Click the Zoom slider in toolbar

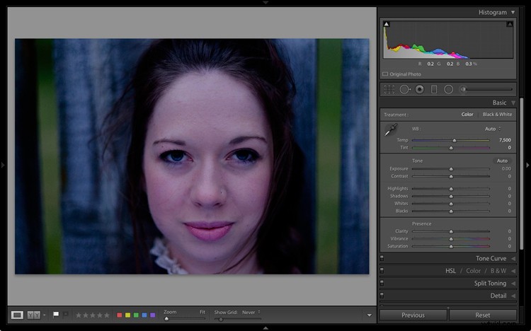[x=185, y=319]
